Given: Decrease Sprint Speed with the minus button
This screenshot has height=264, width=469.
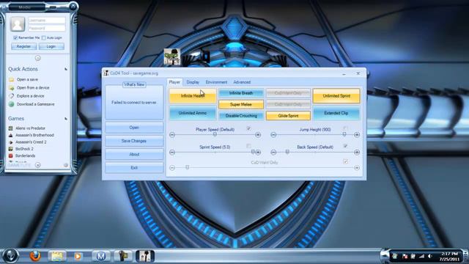Looking at the screenshot, I should [172, 153].
